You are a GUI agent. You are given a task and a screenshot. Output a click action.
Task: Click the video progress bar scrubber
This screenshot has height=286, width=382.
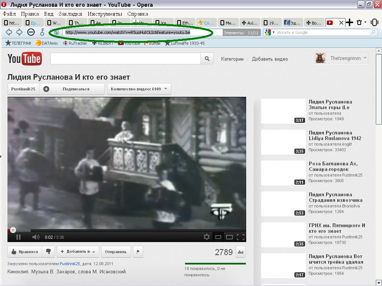pyautogui.click(x=13, y=230)
